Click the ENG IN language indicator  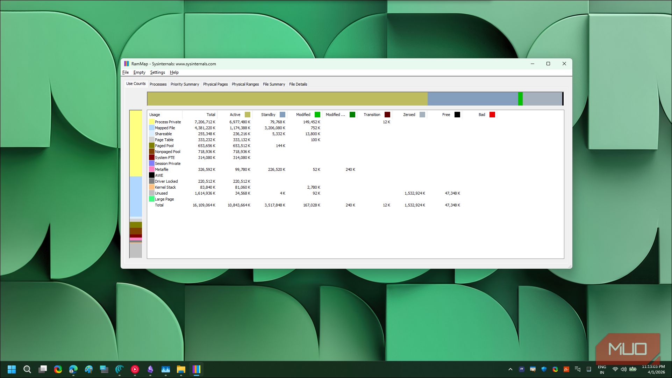click(x=602, y=369)
